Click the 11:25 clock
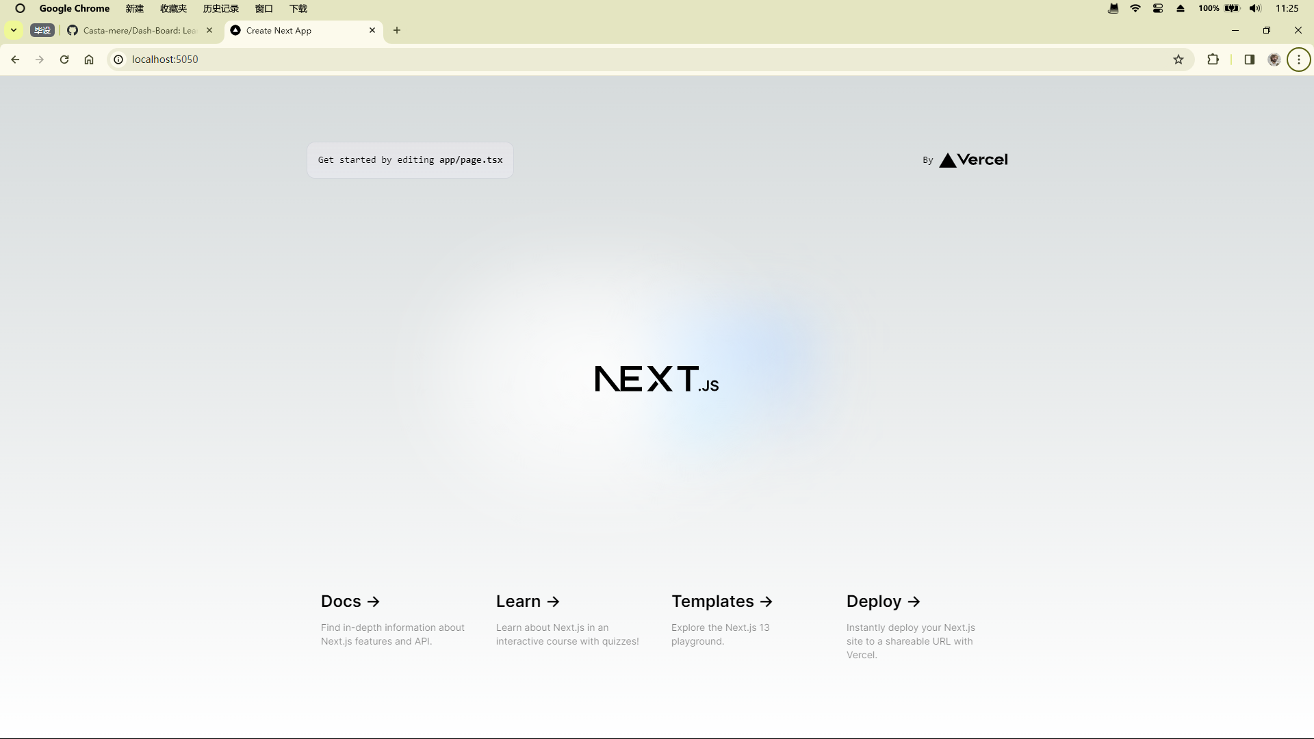The height and width of the screenshot is (739, 1314). [x=1287, y=8]
